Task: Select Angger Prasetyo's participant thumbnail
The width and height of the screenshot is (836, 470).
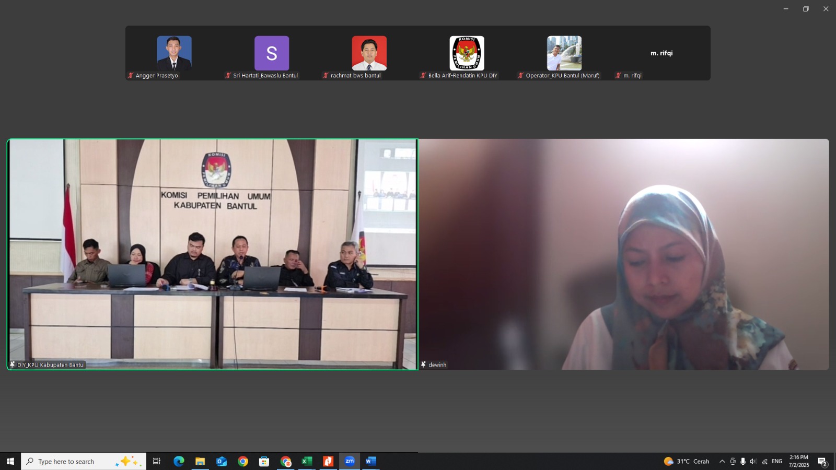Action: pos(174,53)
